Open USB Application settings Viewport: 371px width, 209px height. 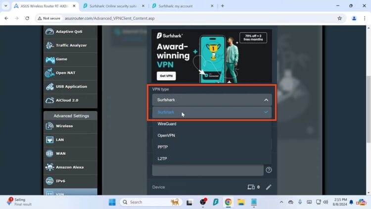pyautogui.click(x=70, y=87)
